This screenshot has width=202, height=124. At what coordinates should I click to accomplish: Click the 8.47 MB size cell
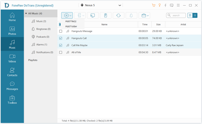(x=157, y=52)
